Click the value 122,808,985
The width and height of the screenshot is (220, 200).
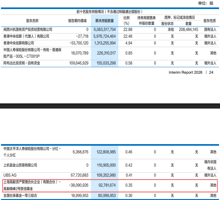[x=106, y=152]
